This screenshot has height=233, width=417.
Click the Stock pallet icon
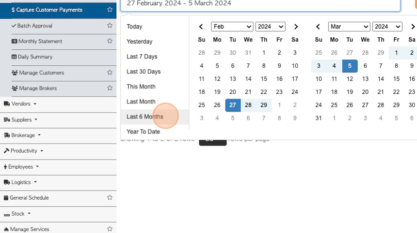click(x=7, y=215)
